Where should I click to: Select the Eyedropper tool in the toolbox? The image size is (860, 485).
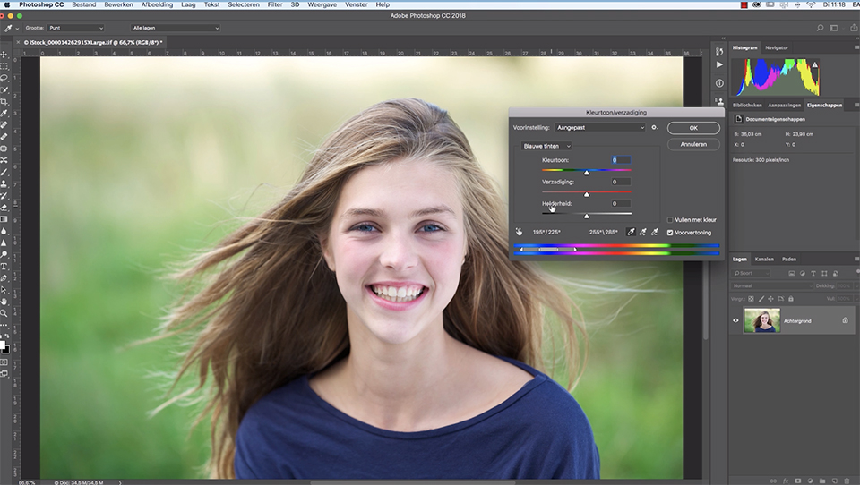tap(4, 114)
